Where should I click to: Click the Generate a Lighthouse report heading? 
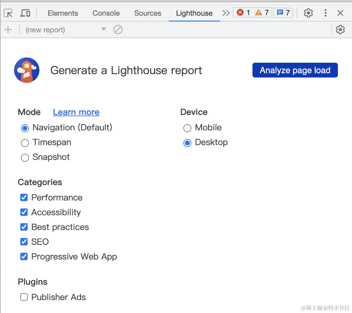point(126,70)
